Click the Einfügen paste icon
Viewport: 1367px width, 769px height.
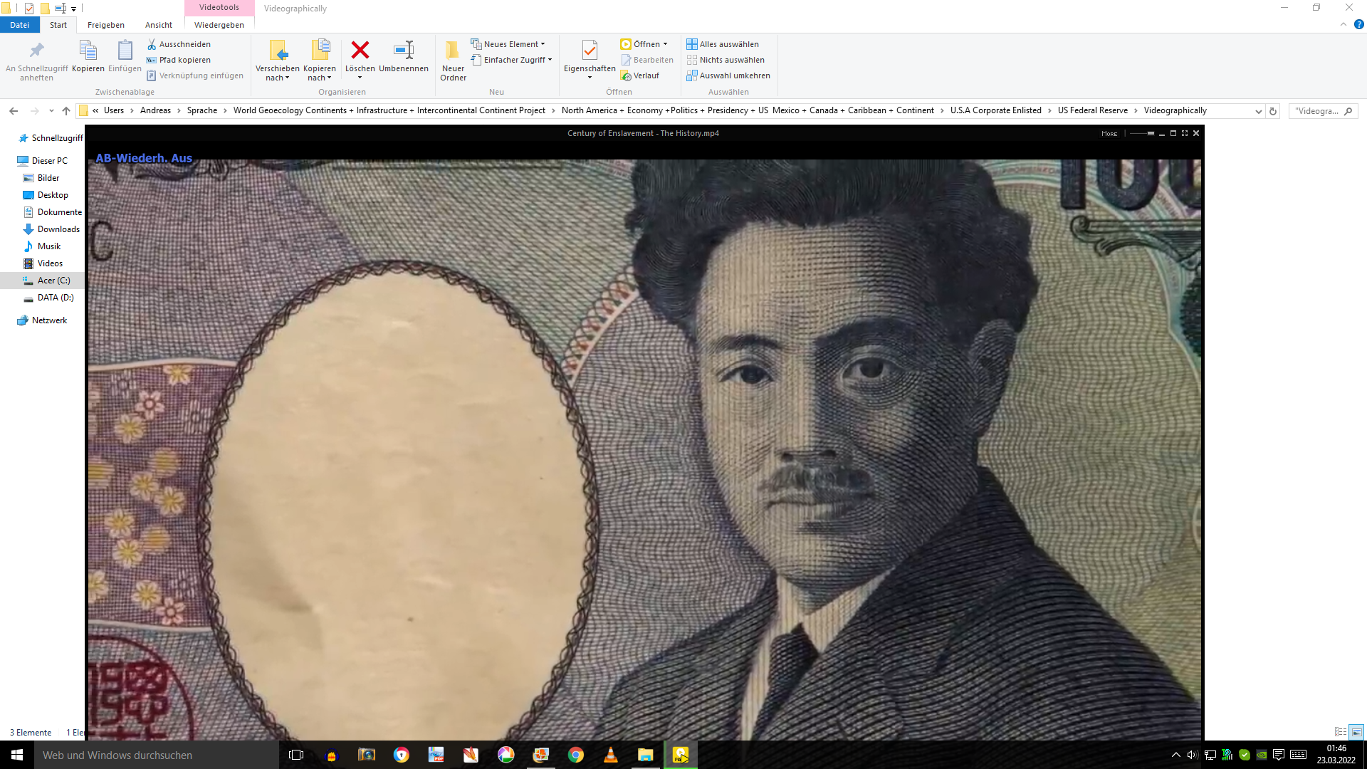(125, 56)
